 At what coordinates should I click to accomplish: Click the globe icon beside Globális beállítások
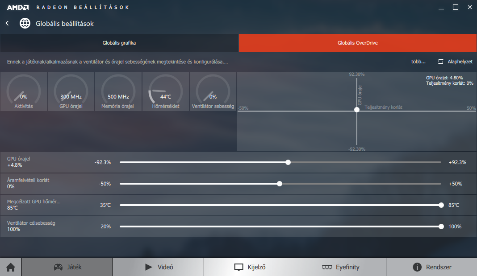tap(25, 23)
